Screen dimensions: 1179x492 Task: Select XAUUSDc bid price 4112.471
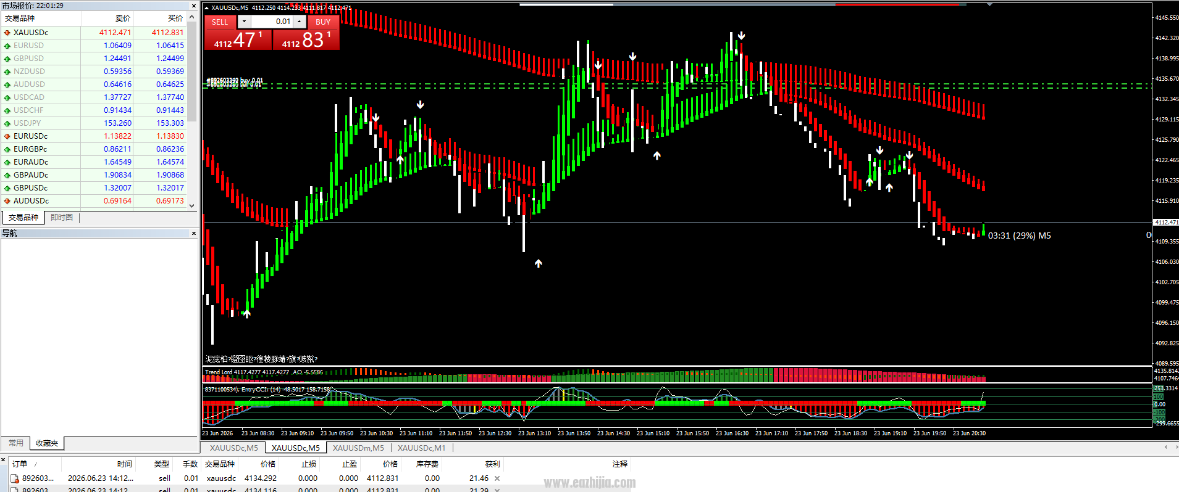click(115, 33)
